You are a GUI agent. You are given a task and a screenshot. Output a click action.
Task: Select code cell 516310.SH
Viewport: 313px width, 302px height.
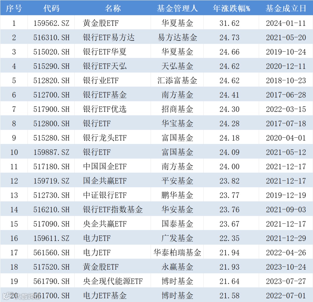click(x=51, y=37)
